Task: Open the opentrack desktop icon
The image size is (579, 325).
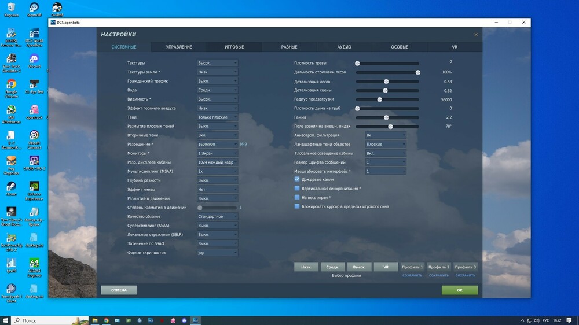Action: pyautogui.click(x=34, y=112)
